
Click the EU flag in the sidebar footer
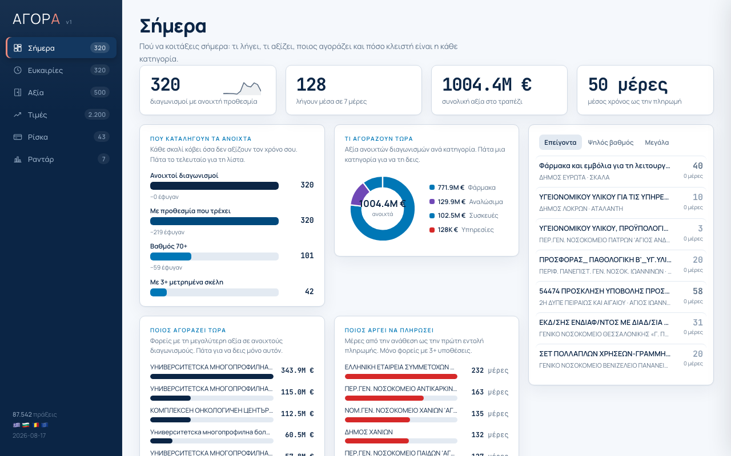pyautogui.click(x=45, y=425)
